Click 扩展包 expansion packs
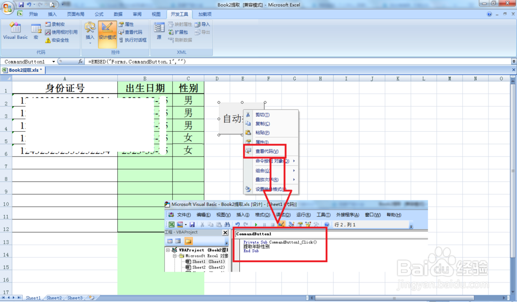 pos(178,32)
